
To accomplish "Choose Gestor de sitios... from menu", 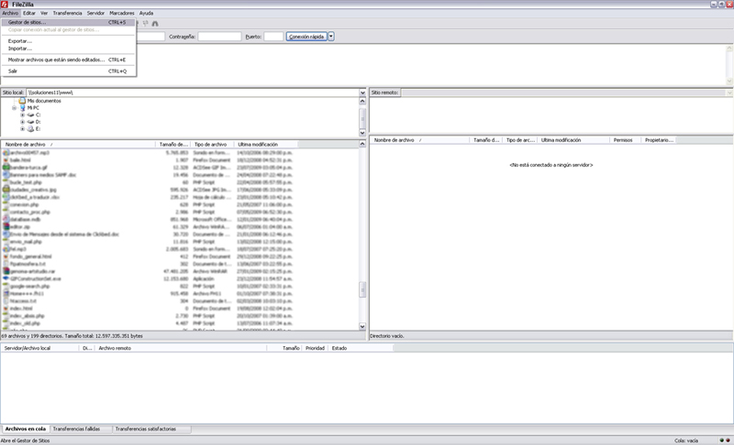I will click(x=68, y=22).
